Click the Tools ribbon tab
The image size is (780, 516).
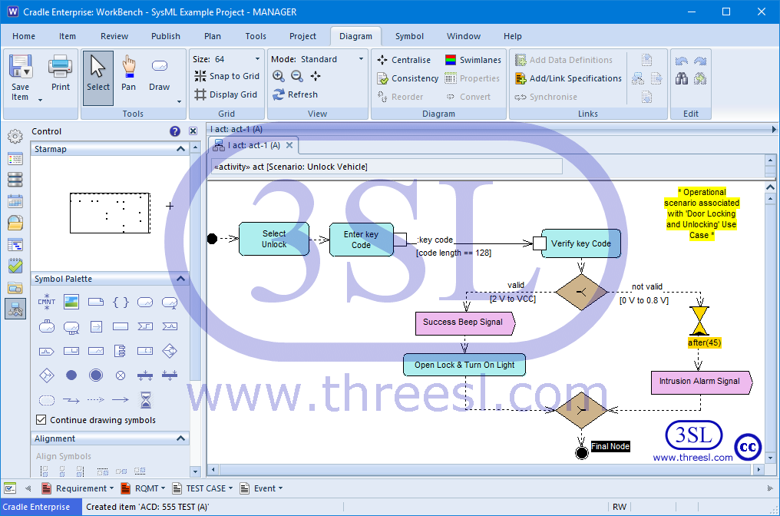[256, 36]
